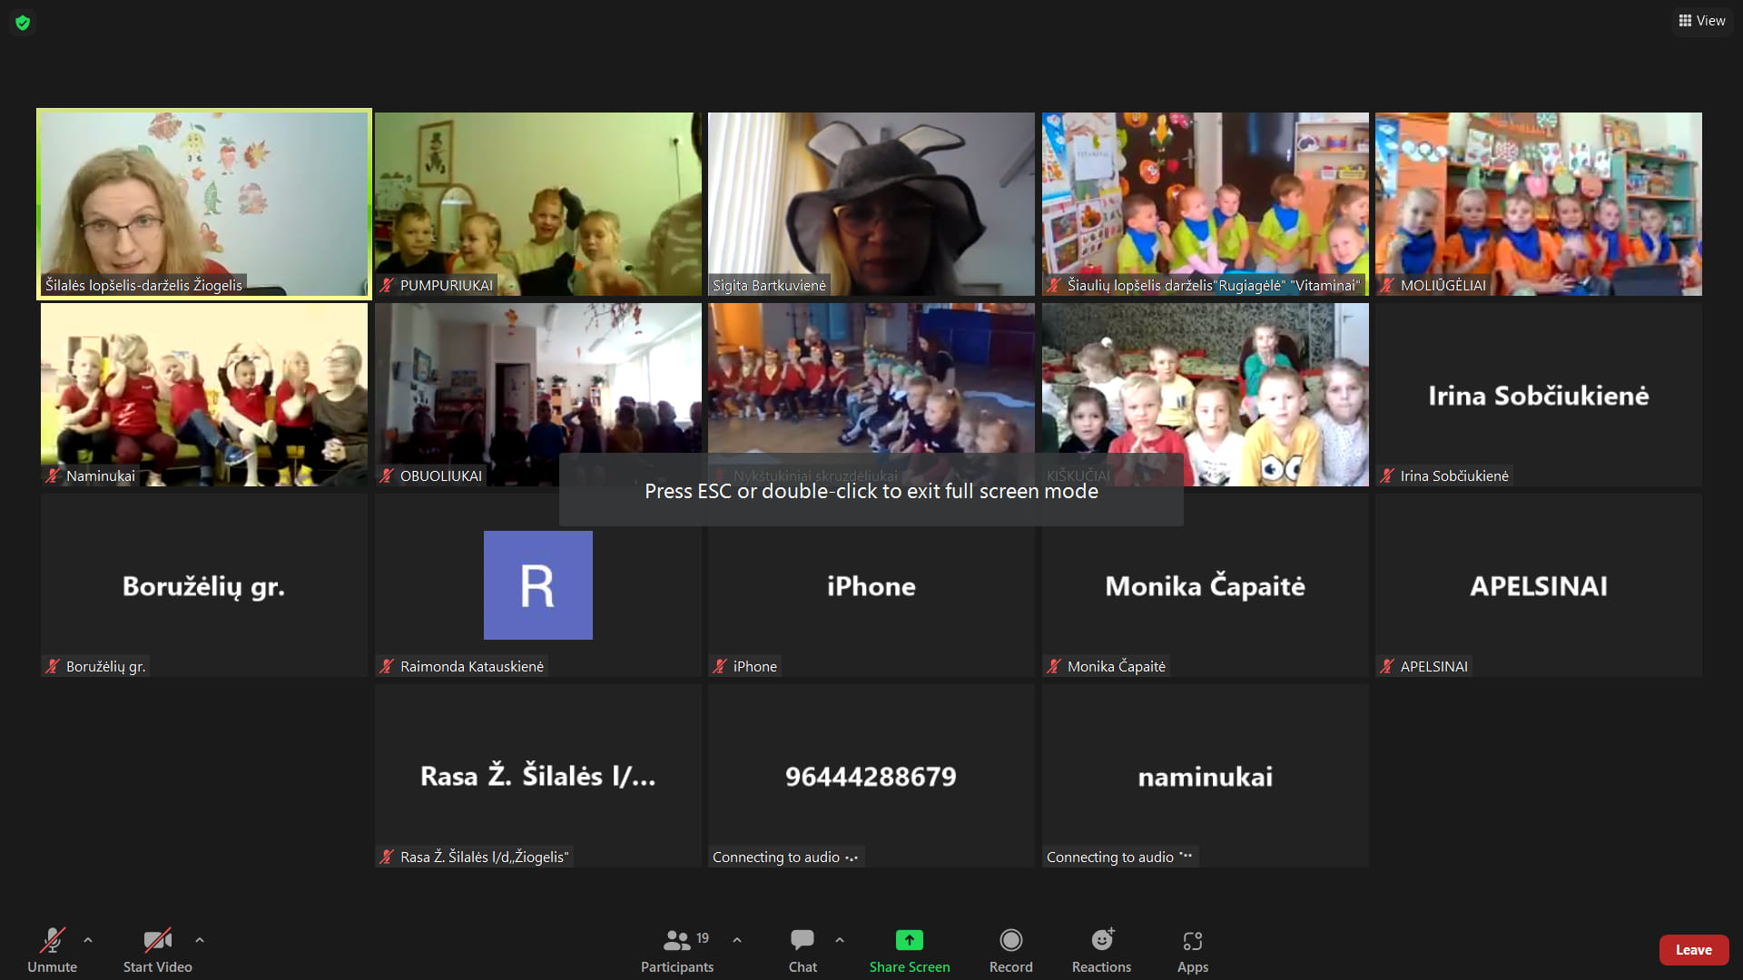Select the Monika Čapaitė participant tile
Viewport: 1743px width, 980px height.
1205,584
